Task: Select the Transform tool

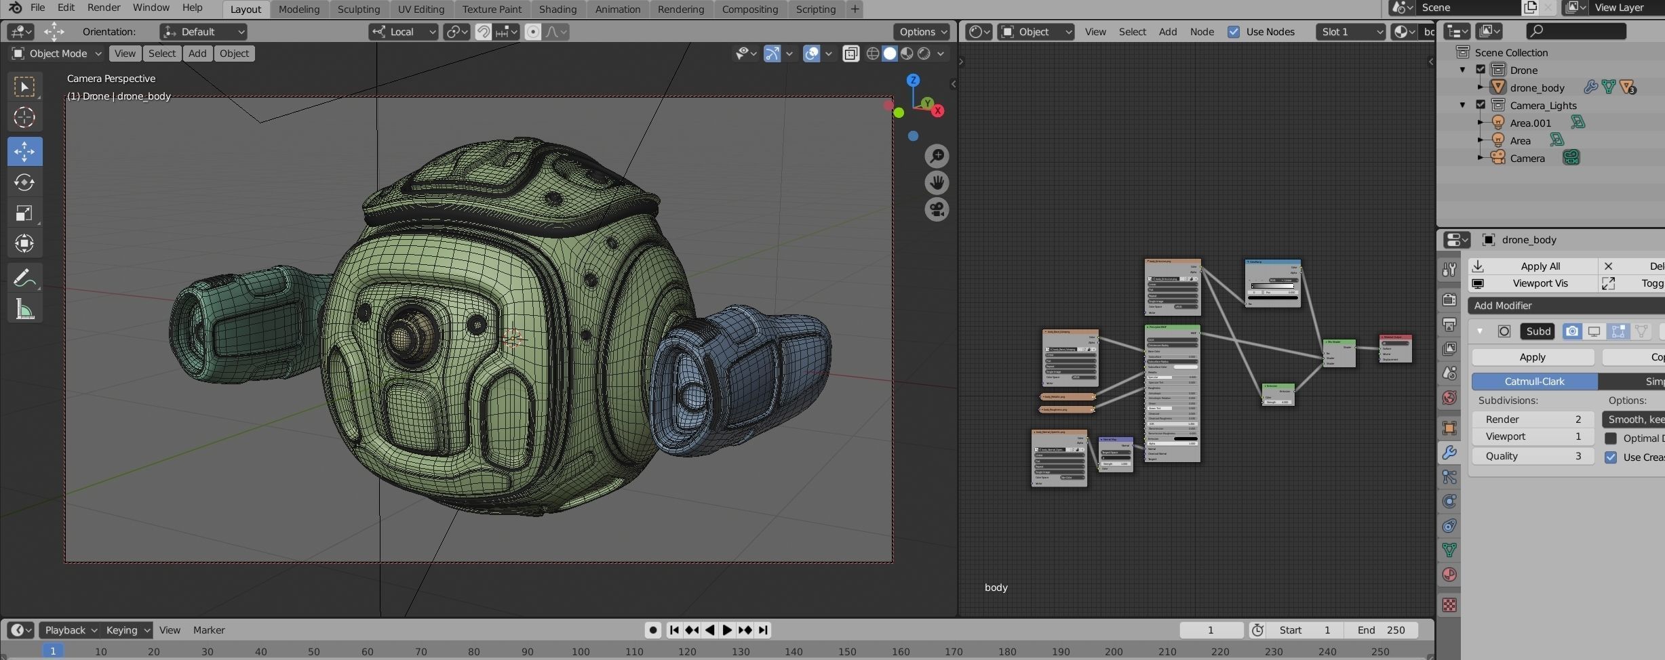Action: [24, 244]
